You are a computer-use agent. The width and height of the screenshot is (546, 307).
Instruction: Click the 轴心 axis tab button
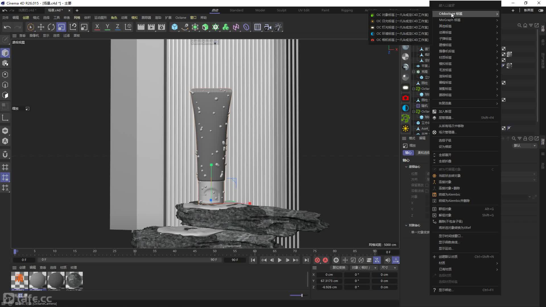click(x=408, y=153)
